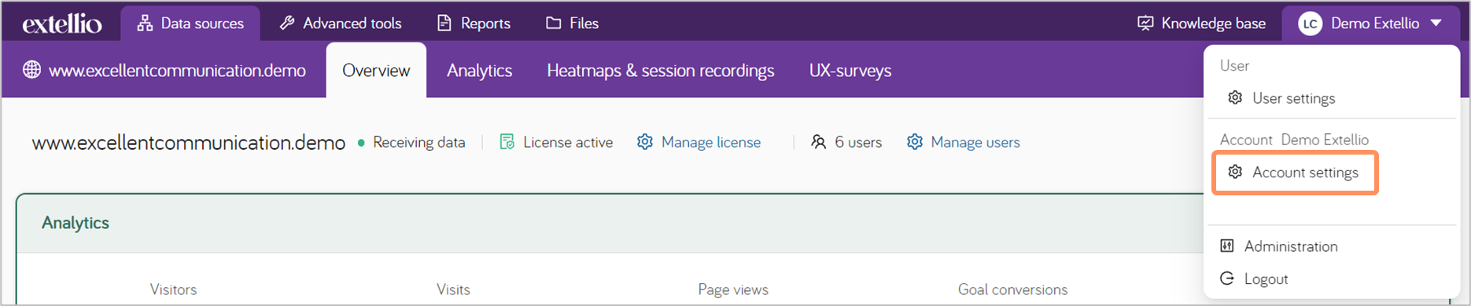Choose Logout from the account menu
The height and width of the screenshot is (306, 1471).
[1266, 279]
